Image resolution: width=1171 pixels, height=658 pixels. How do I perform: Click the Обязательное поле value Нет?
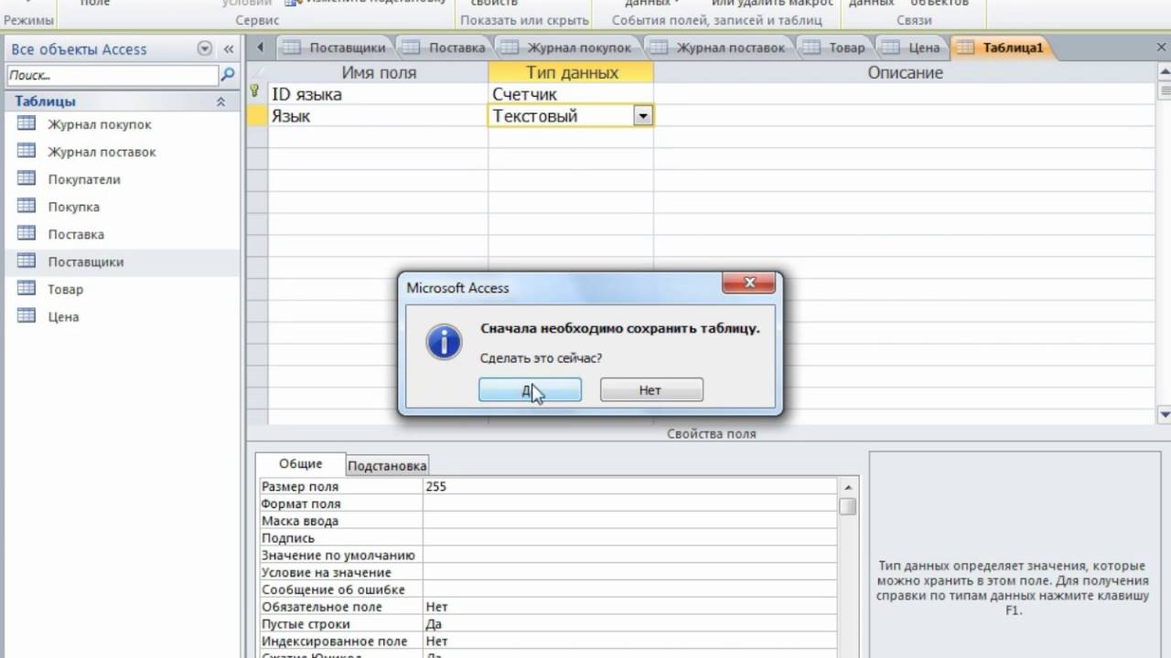coord(628,607)
